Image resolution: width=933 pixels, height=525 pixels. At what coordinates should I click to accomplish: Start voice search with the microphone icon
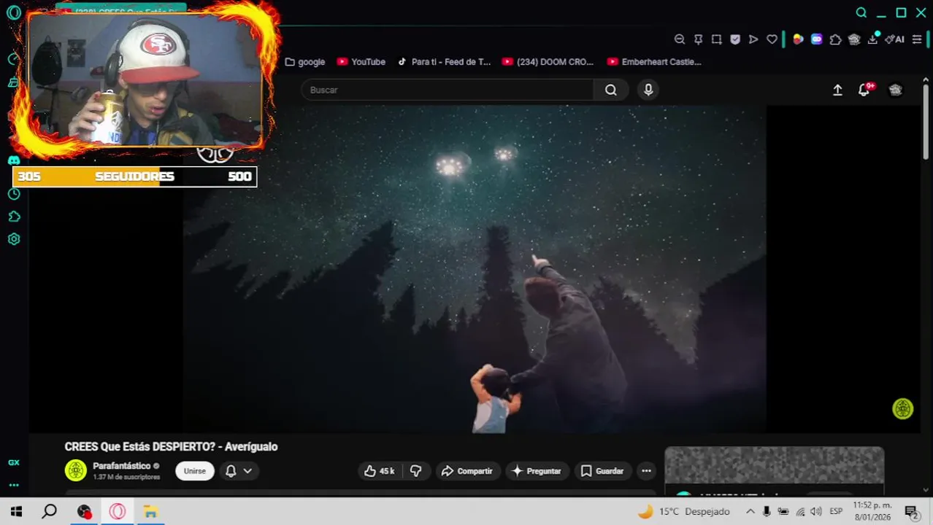click(x=648, y=90)
